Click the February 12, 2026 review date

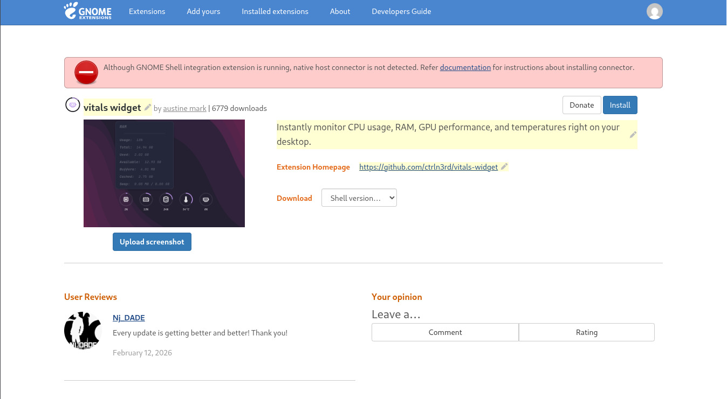(x=142, y=353)
